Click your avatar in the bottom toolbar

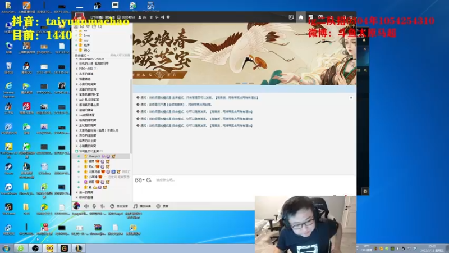pyautogui.click(x=76, y=206)
